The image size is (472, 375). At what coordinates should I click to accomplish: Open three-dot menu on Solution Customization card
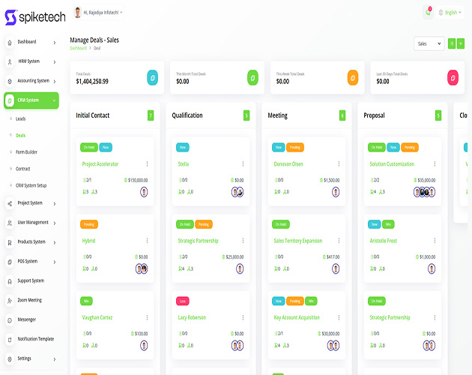435,164
